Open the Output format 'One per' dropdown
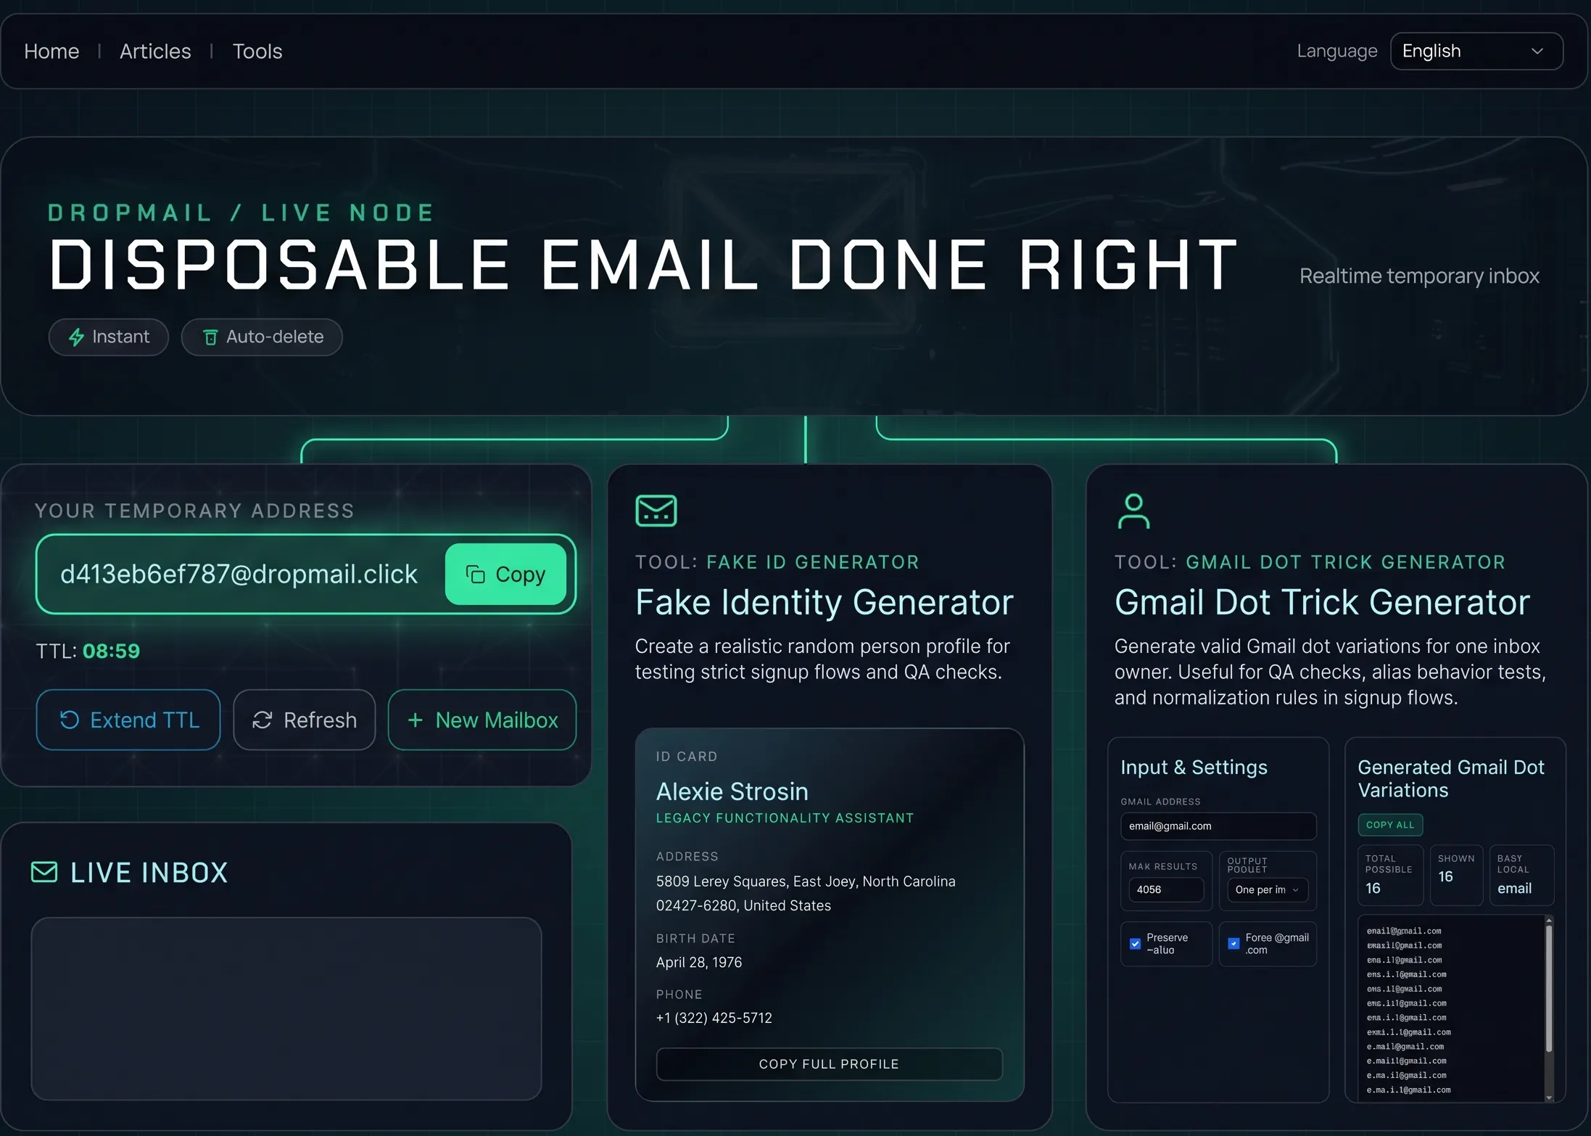The height and width of the screenshot is (1136, 1591). point(1268,889)
